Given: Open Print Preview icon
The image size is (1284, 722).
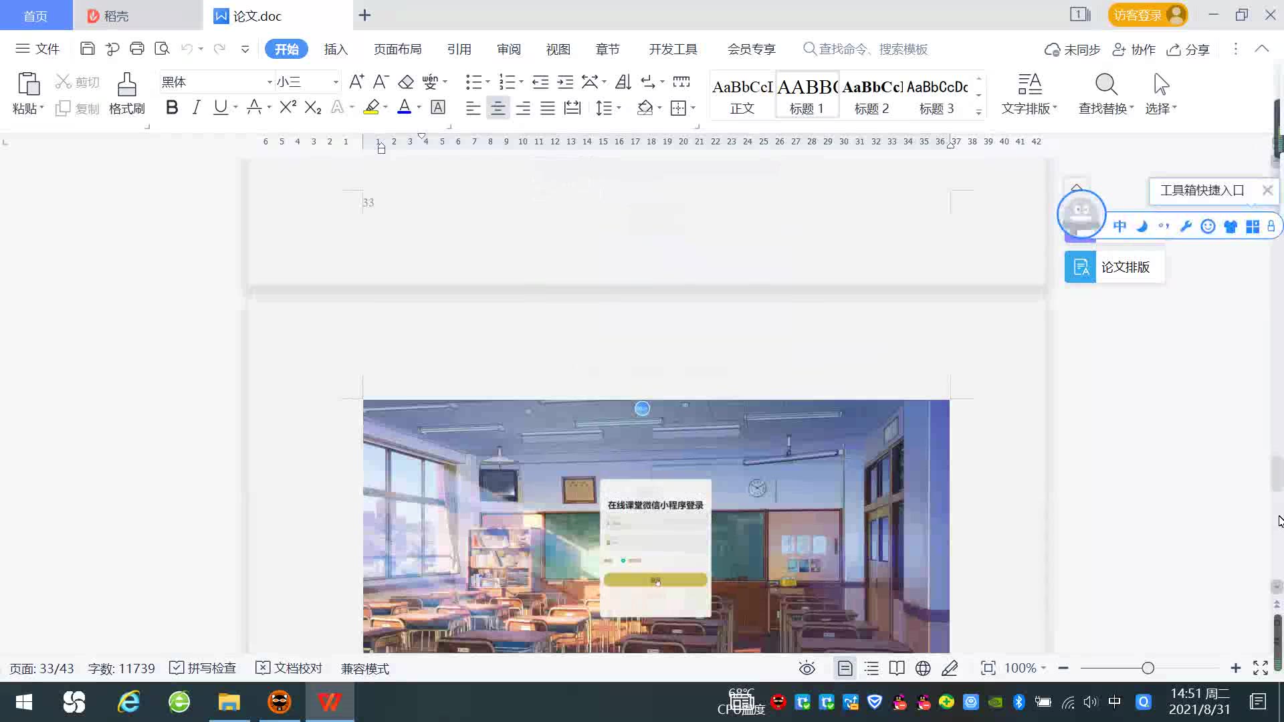Looking at the screenshot, I should [x=162, y=49].
